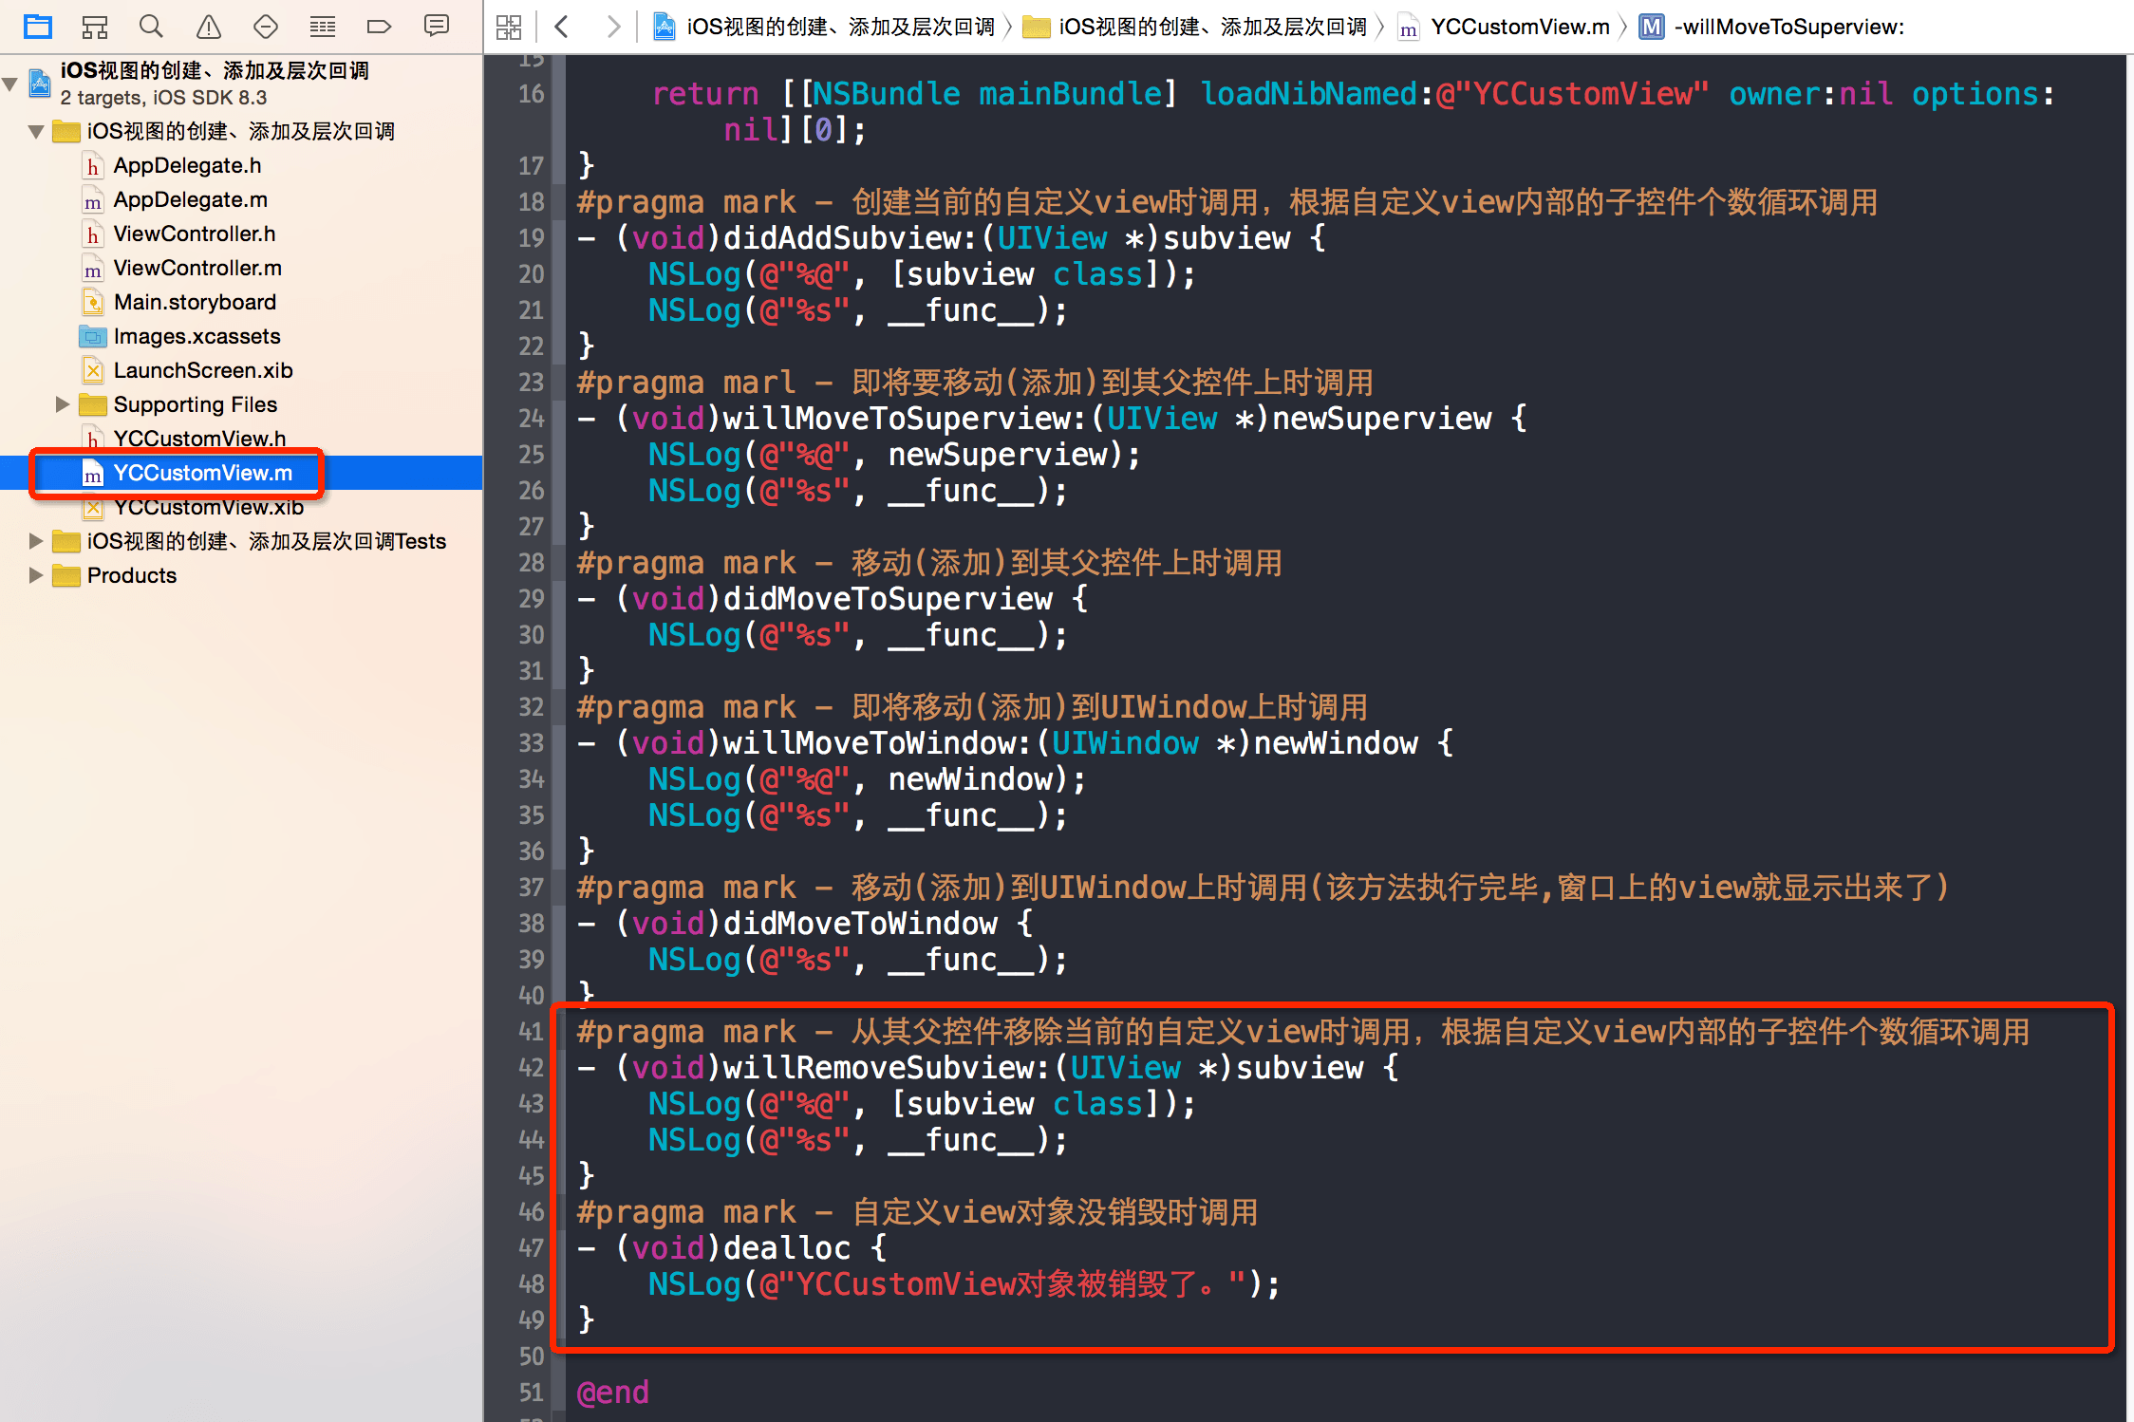Image resolution: width=2134 pixels, height=1422 pixels.
Task: Open the -willMoveToSuperview: method jump menu
Action: click(1788, 27)
